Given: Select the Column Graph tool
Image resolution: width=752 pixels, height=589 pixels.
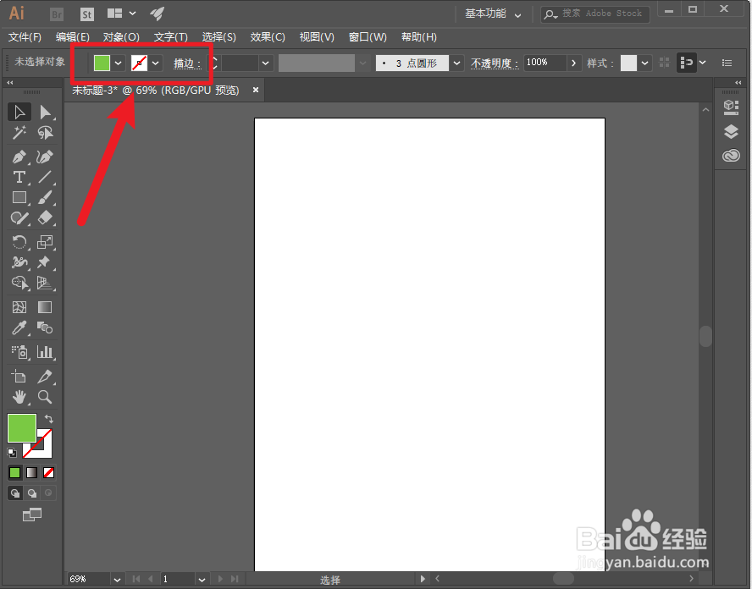Looking at the screenshot, I should pos(45,352).
